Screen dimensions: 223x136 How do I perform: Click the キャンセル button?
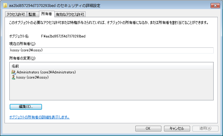(x=176, y=128)
